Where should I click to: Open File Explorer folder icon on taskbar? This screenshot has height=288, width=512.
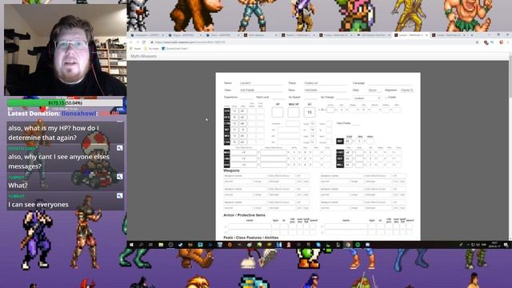[161, 245]
